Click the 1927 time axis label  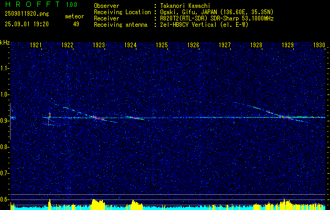pyautogui.click(x=225, y=45)
